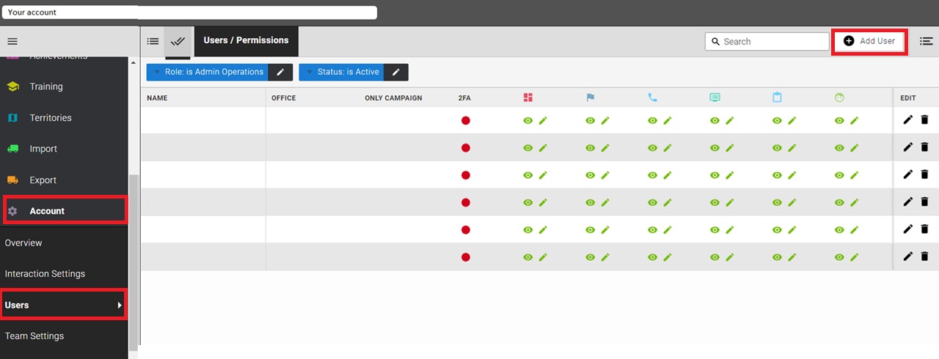The image size is (939, 359).
Task: Click the black edit pencil in second user row
Action: [x=907, y=147]
